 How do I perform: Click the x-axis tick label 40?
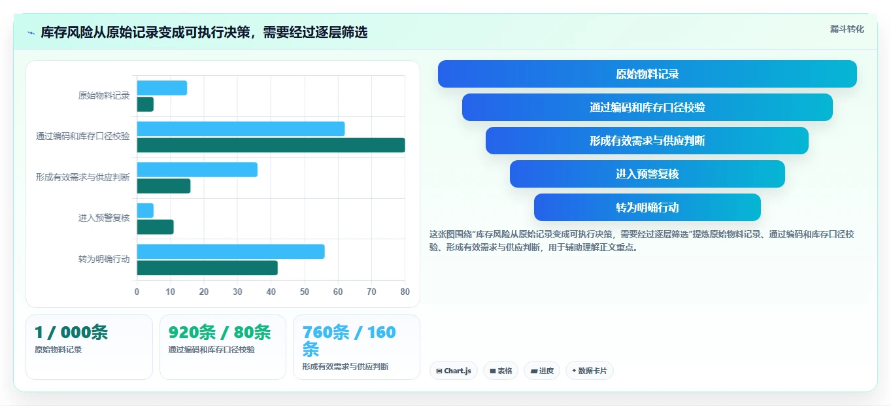pos(271,292)
